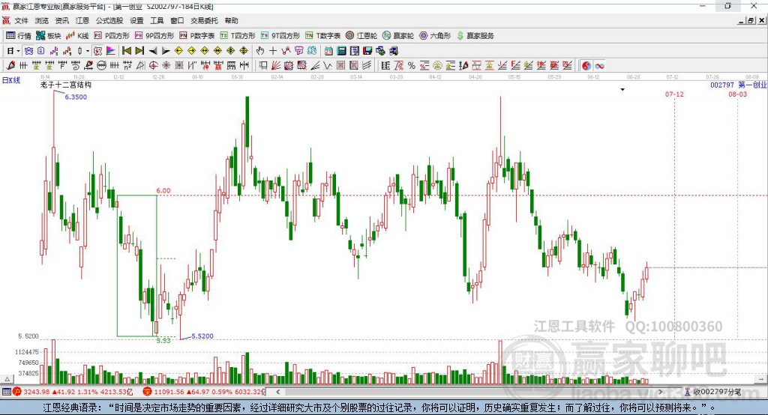This screenshot has height=415, width=768.
Task: Click the 老子十二宫结构 indicator label
Action: 66,85
